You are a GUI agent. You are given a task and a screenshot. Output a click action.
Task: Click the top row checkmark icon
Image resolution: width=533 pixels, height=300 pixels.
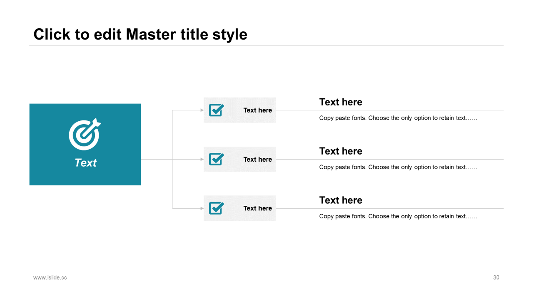point(216,110)
